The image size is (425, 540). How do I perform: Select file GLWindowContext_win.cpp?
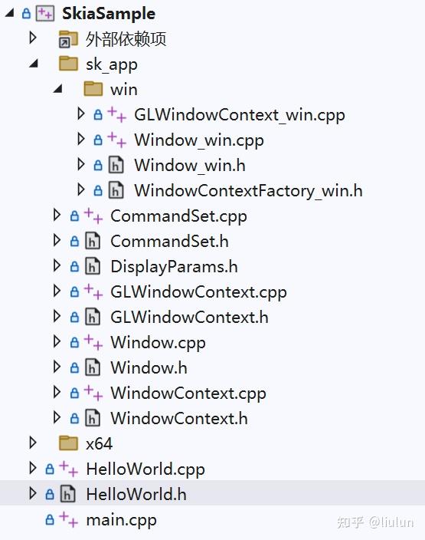(240, 115)
